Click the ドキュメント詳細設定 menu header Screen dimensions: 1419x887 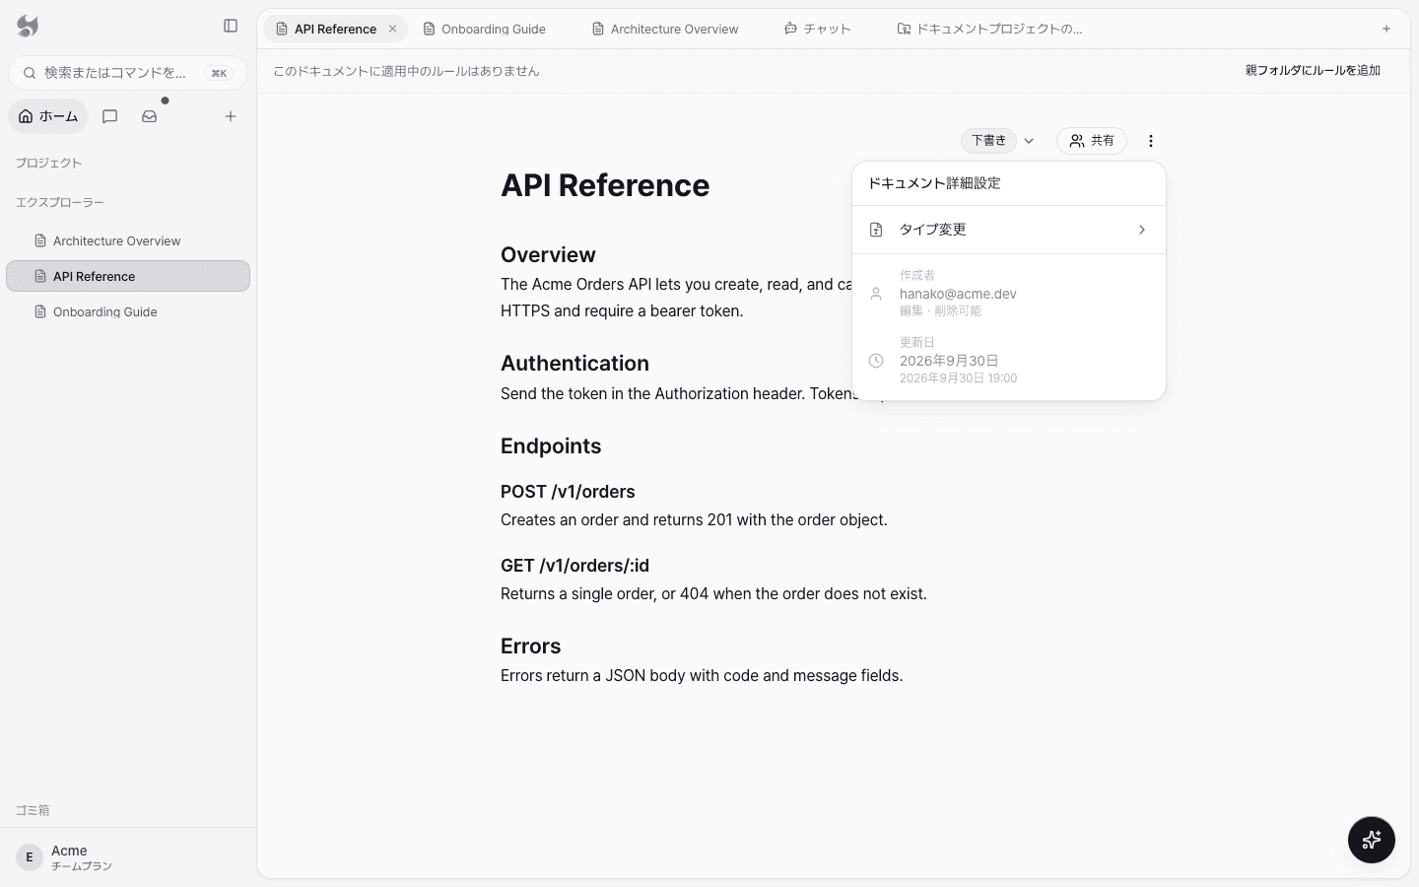tap(934, 183)
